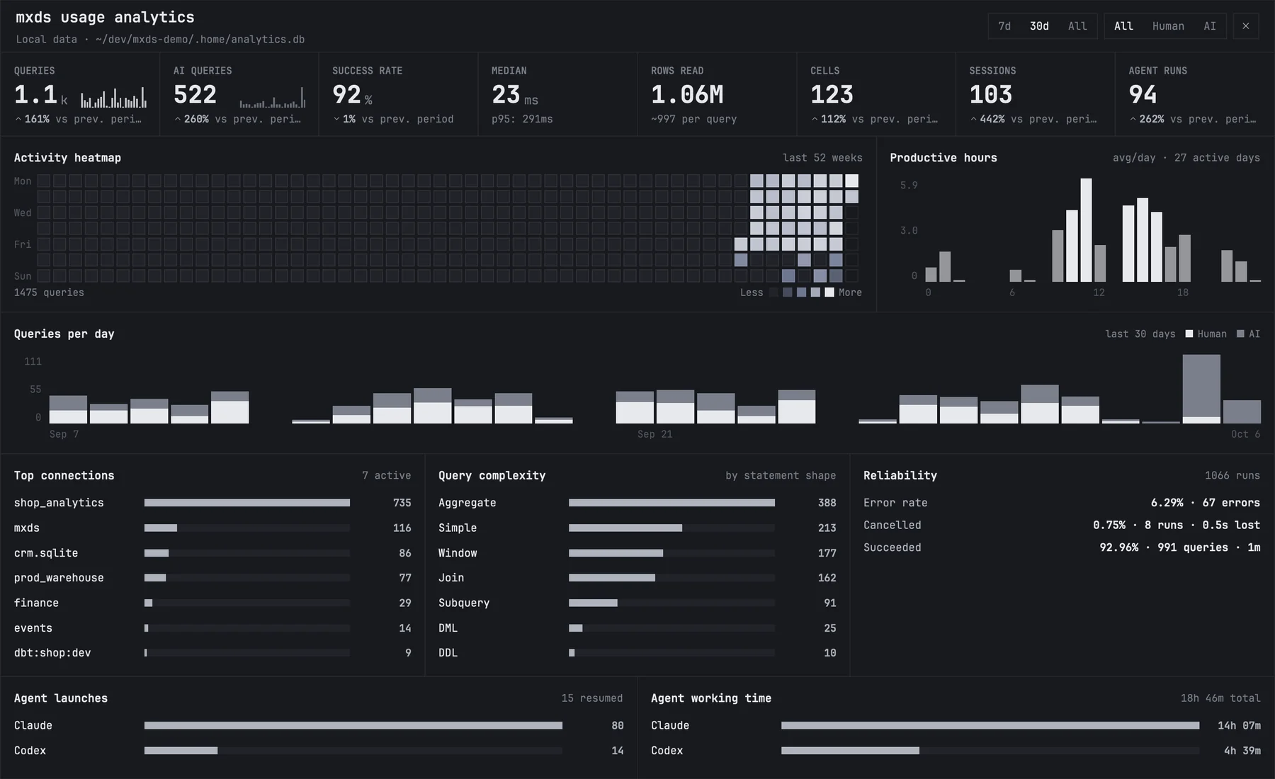The height and width of the screenshot is (779, 1275).
Task: Click the Claude bar in Agent launches
Action: (x=353, y=725)
